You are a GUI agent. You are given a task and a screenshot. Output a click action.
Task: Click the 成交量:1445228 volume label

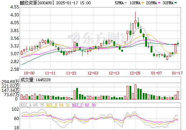(35, 80)
